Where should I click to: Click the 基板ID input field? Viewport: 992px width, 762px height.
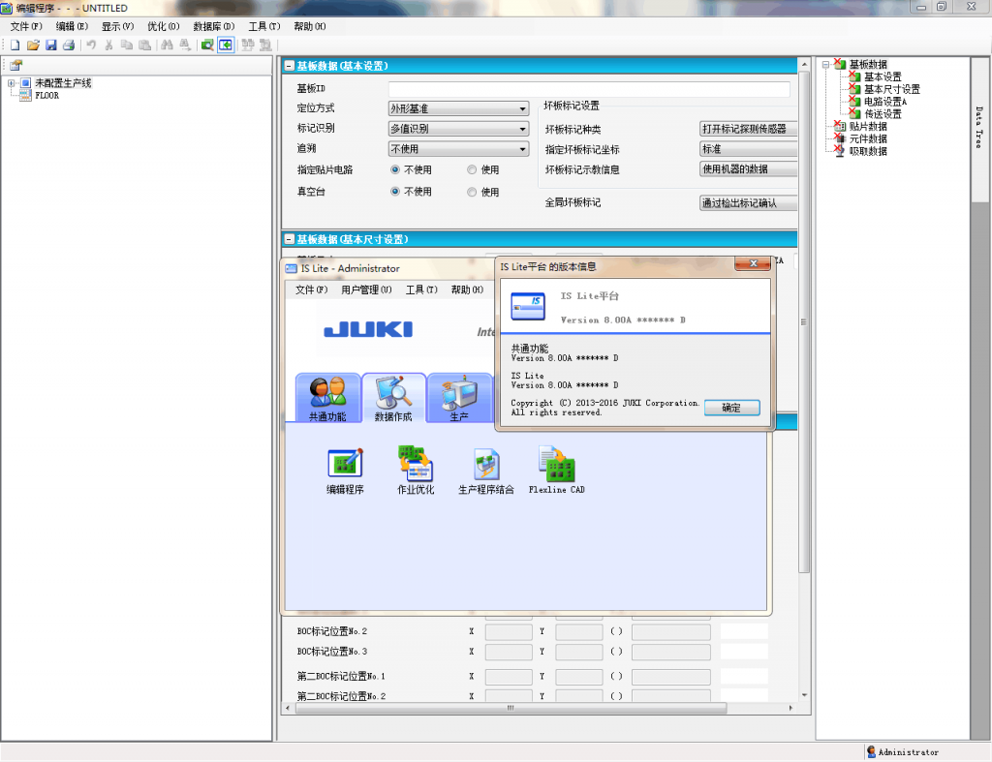pos(589,88)
